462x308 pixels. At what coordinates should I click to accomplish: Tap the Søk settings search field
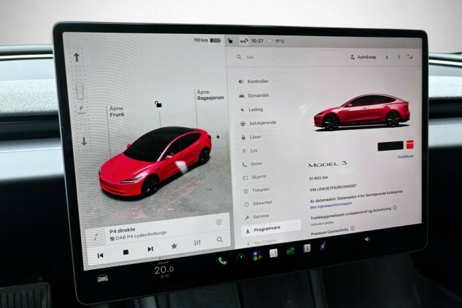click(290, 57)
